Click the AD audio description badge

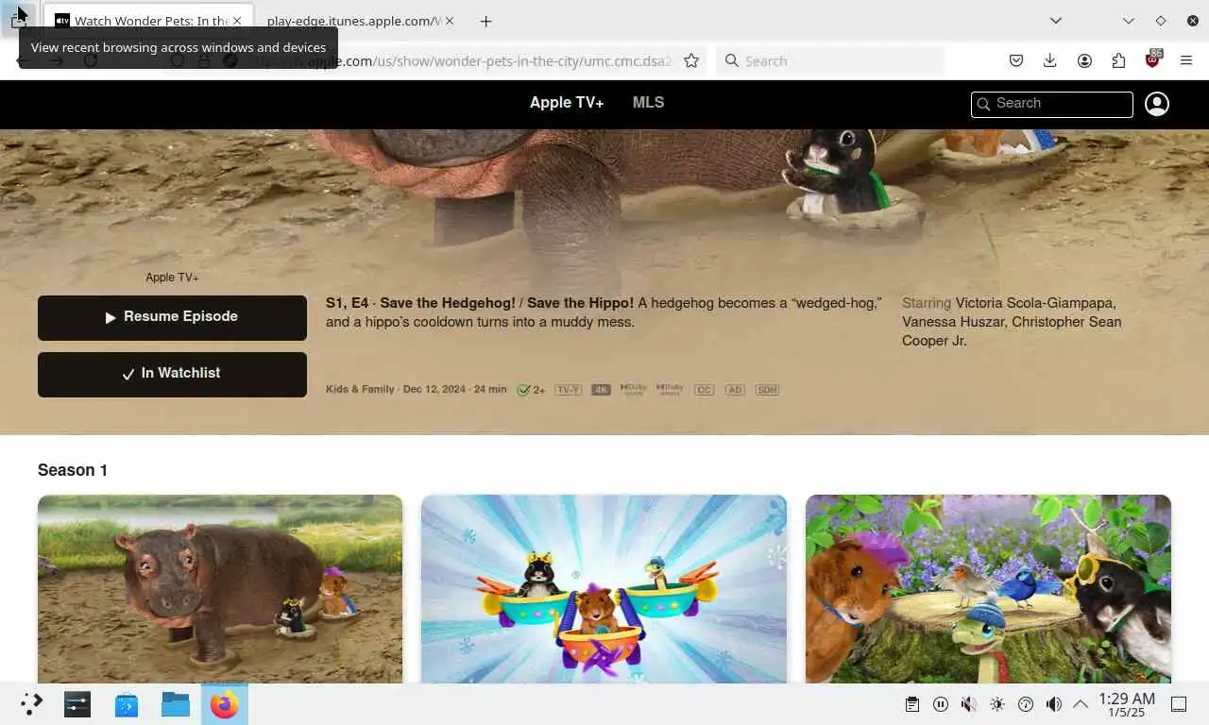pos(735,390)
